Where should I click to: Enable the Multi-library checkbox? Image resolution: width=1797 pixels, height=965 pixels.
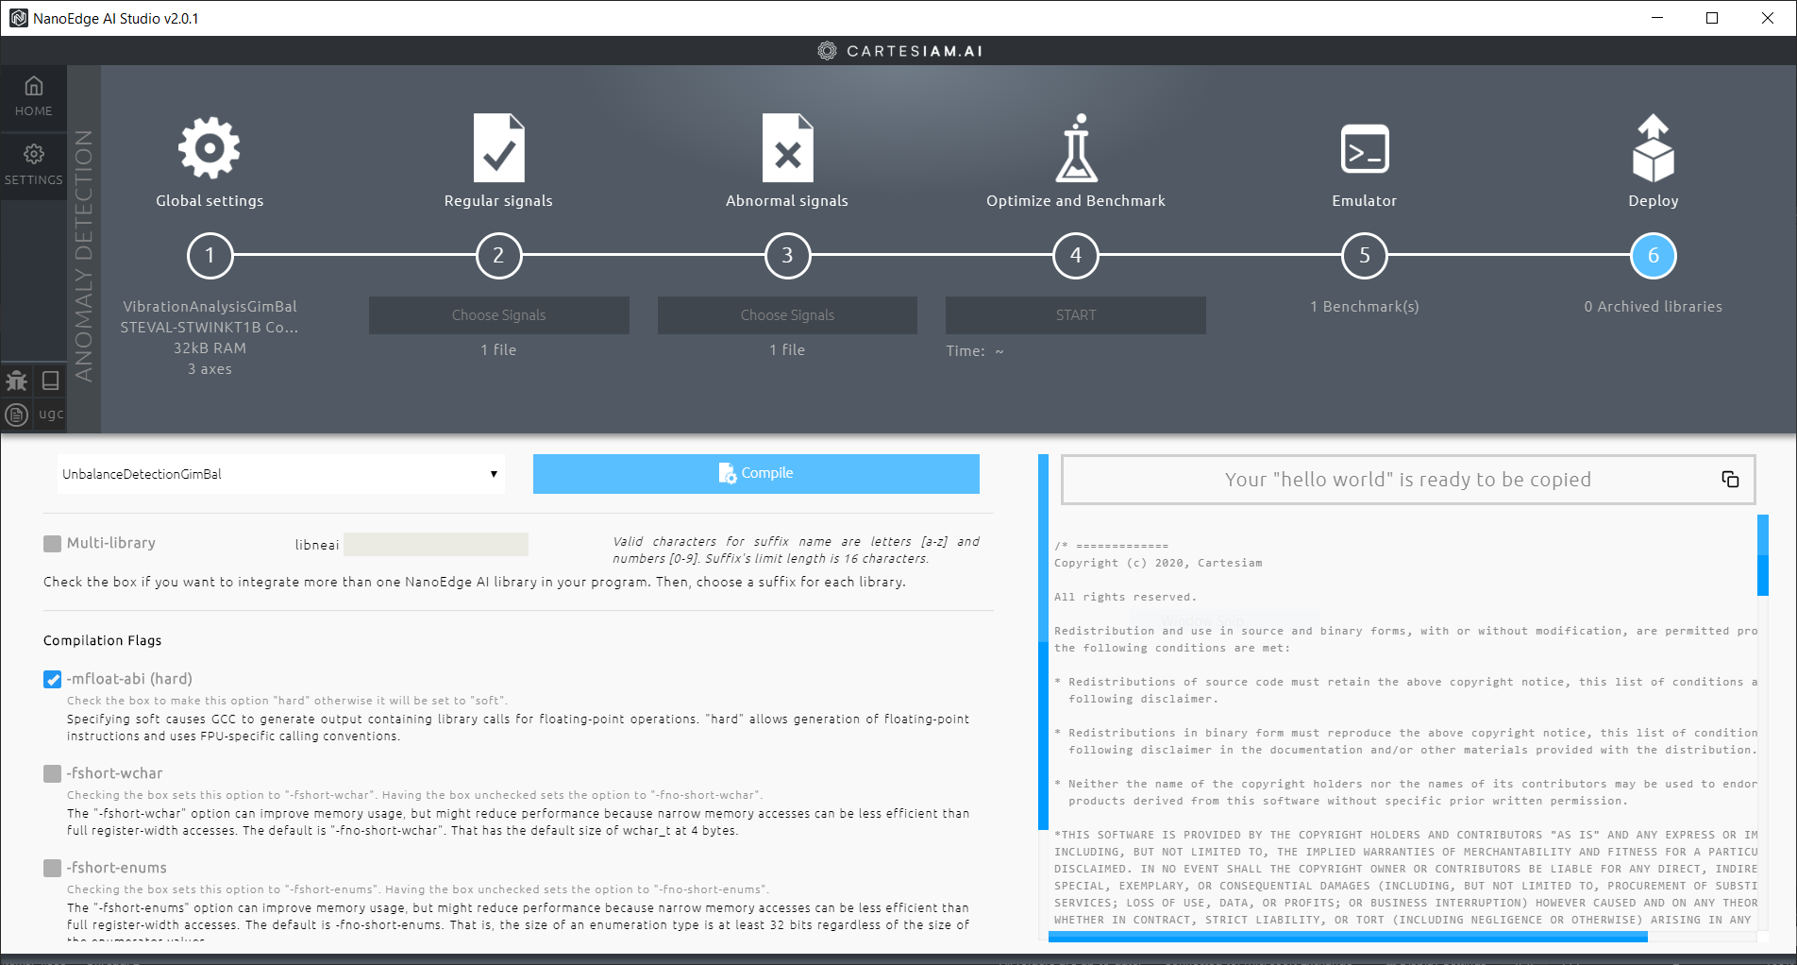click(52, 544)
